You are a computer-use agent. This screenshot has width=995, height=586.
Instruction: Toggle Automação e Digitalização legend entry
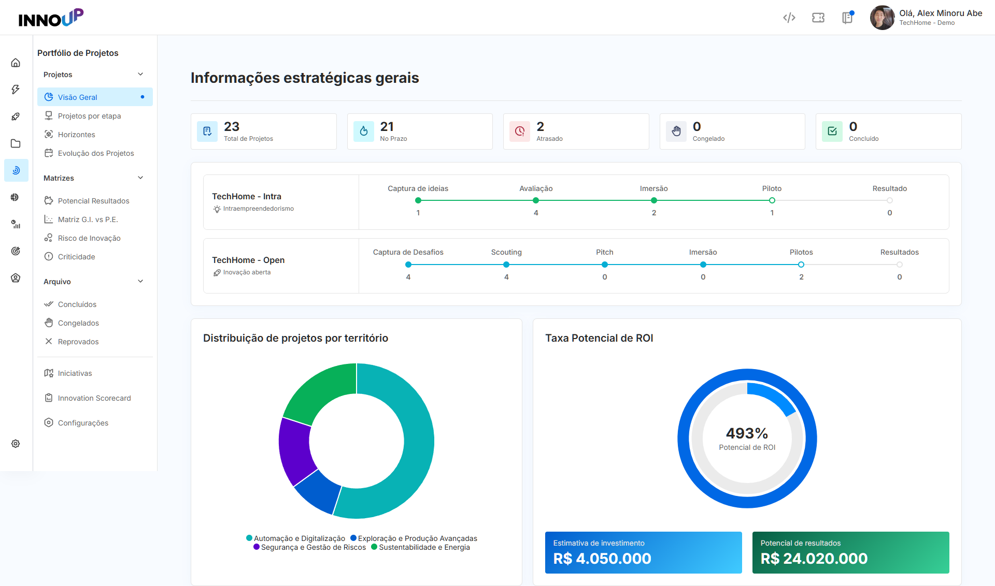(295, 538)
